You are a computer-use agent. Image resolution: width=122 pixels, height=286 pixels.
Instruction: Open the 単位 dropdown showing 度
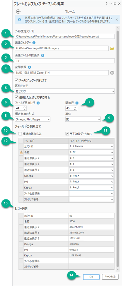[x=83, y=119]
